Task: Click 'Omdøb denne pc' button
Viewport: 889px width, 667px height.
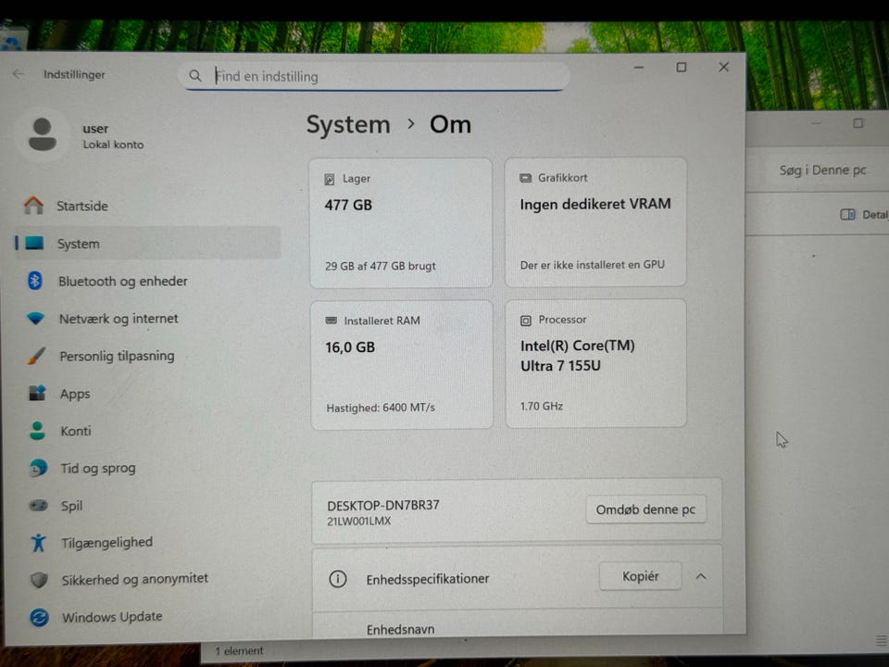Action: coord(645,510)
